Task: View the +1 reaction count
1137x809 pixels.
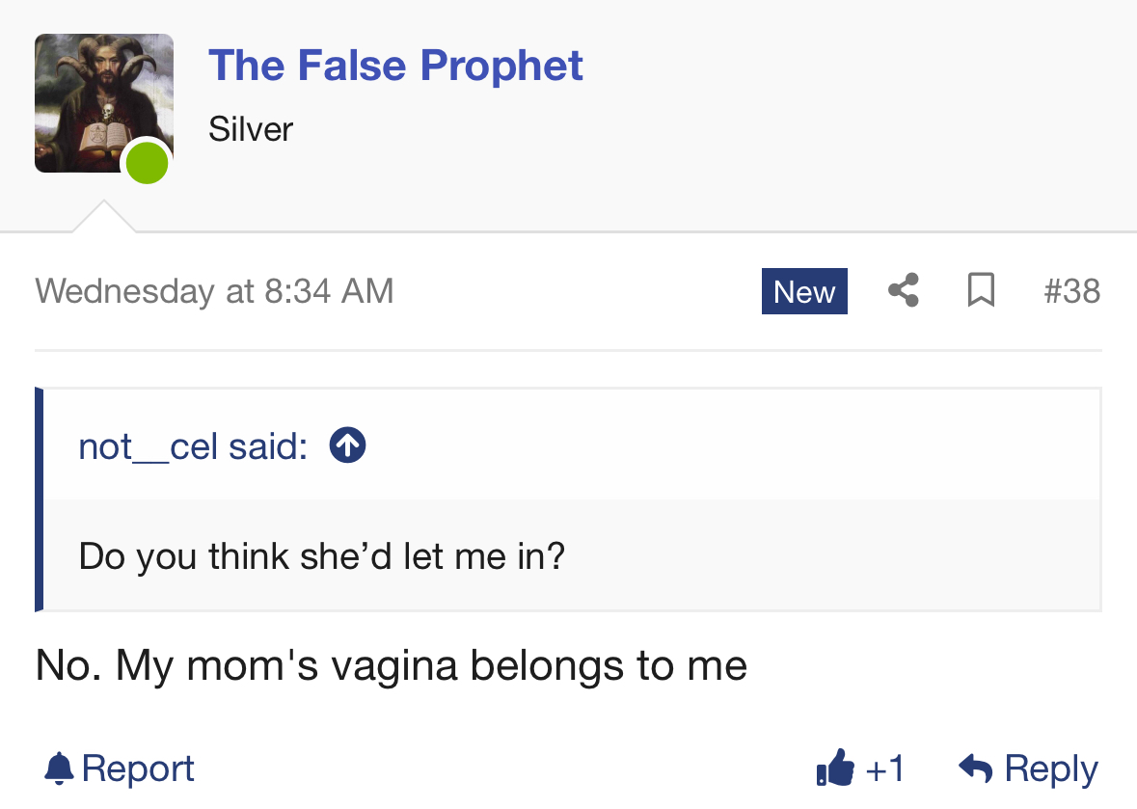Action: (884, 769)
